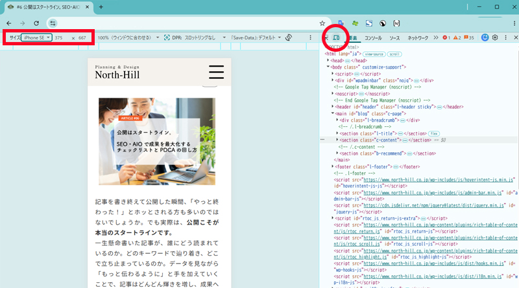Expand the header l-header sticky node
The width and height of the screenshot is (519, 288).
[333, 107]
